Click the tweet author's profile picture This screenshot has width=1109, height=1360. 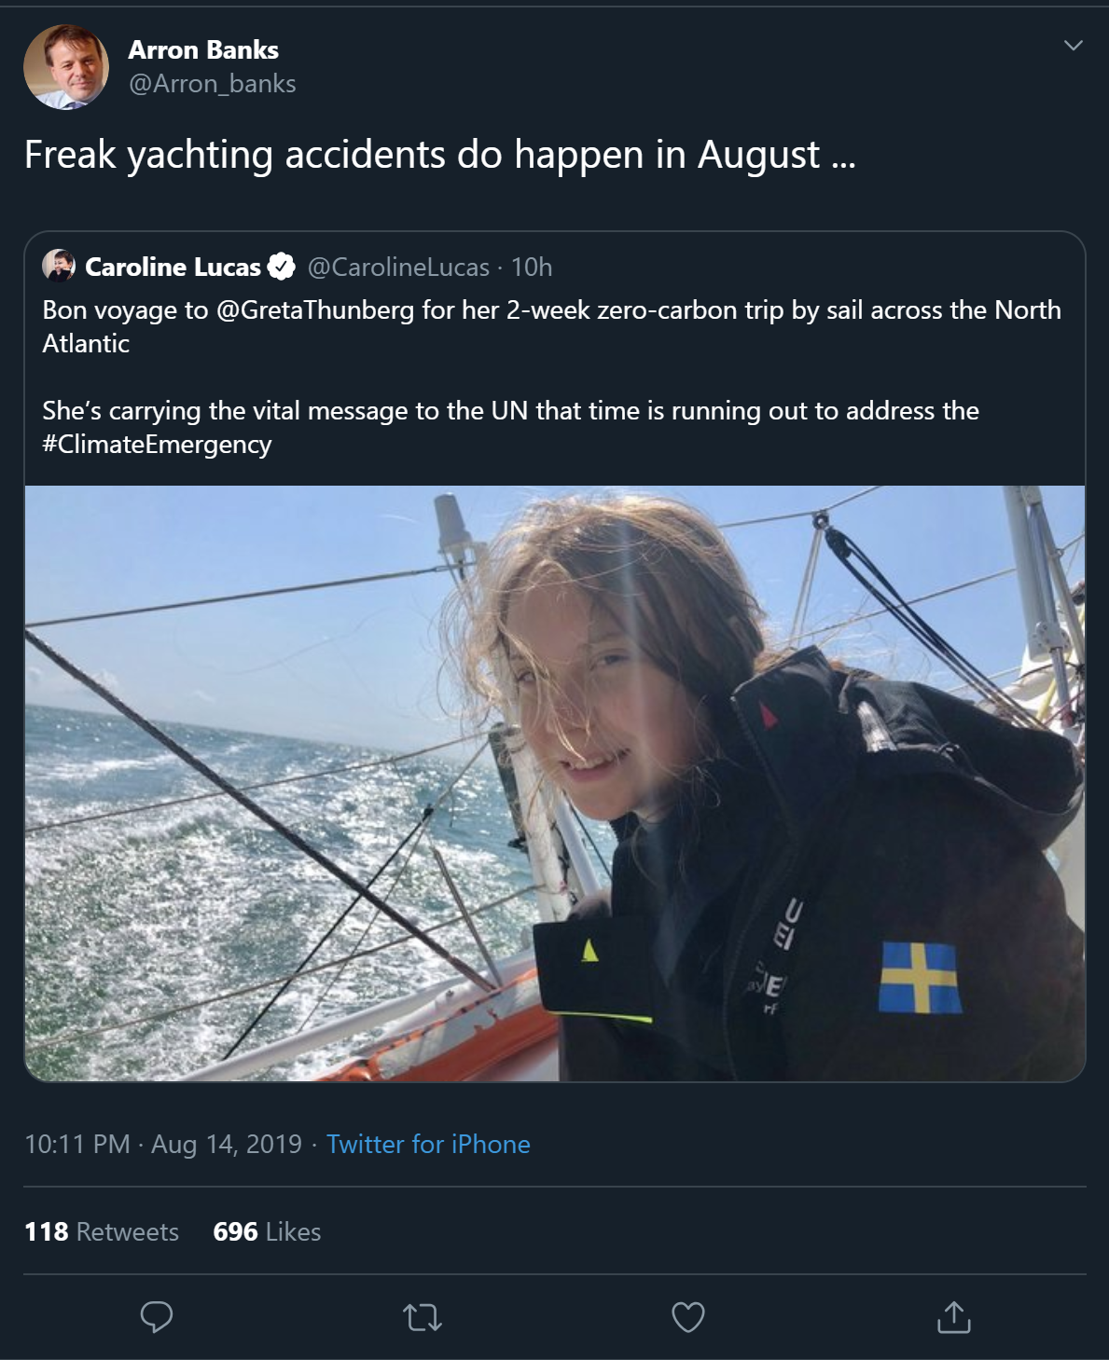pos(66,67)
